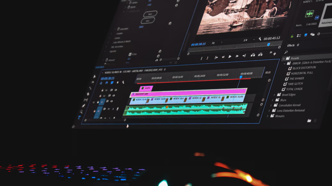This screenshot has width=332, height=186.
Task: Collapse the Presets folder in Effects
Action: pos(284,58)
